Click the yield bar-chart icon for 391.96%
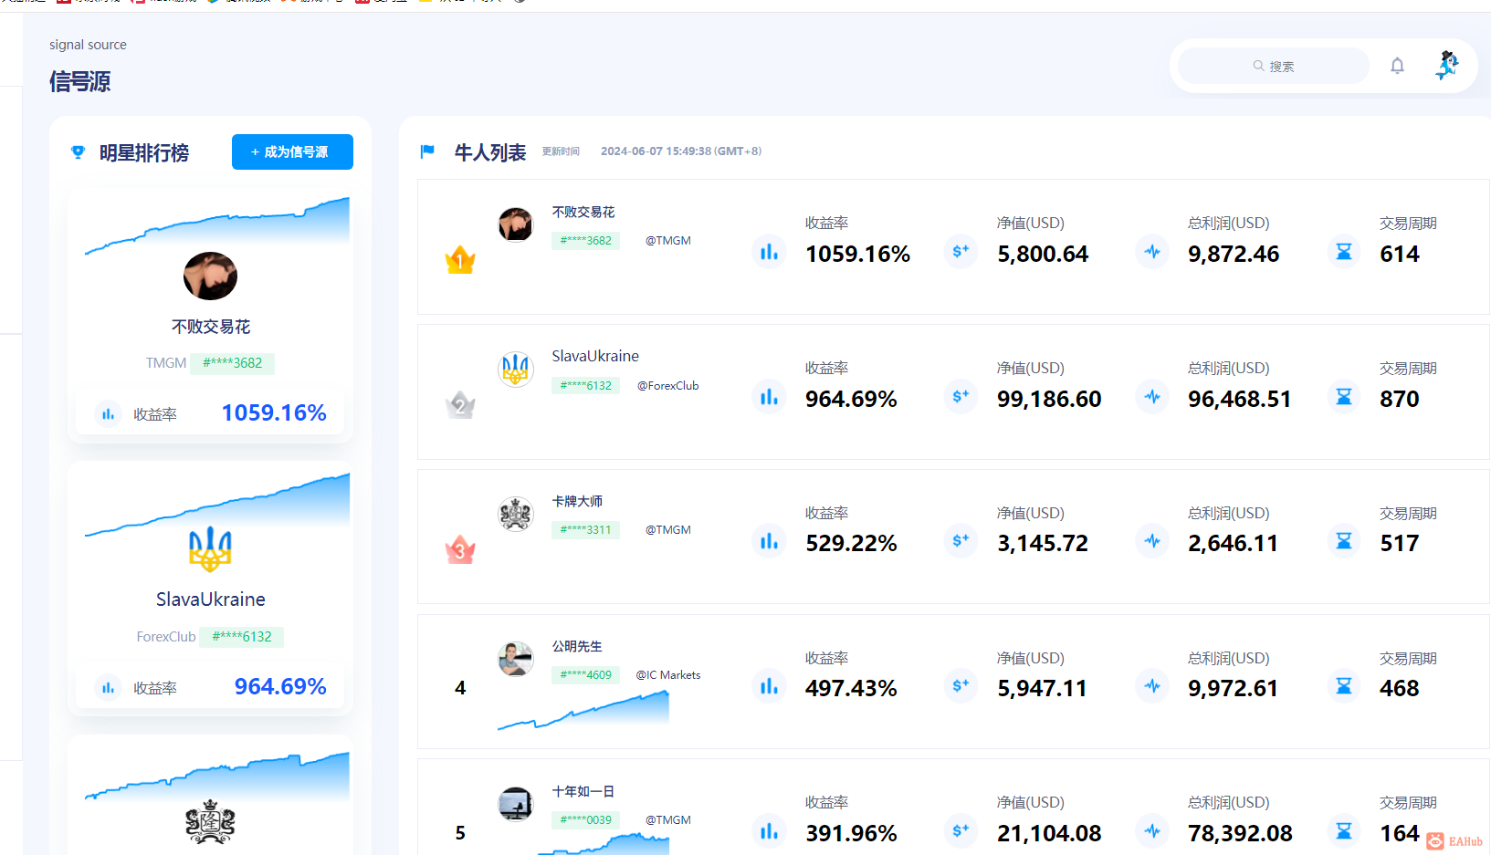The width and height of the screenshot is (1491, 855). (770, 831)
